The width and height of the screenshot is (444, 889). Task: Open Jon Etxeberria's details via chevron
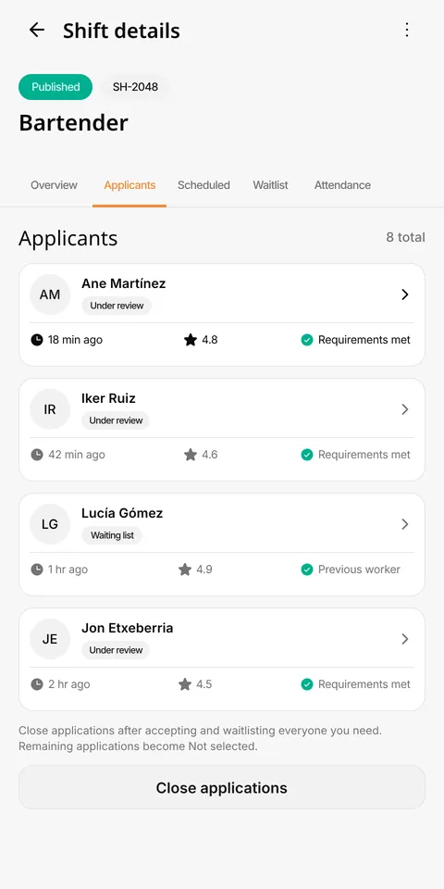[x=405, y=639]
